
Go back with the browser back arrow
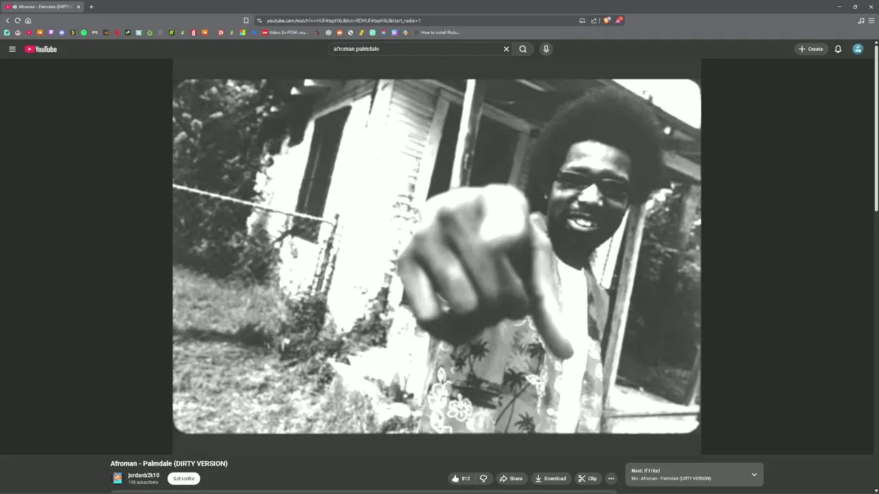click(8, 21)
